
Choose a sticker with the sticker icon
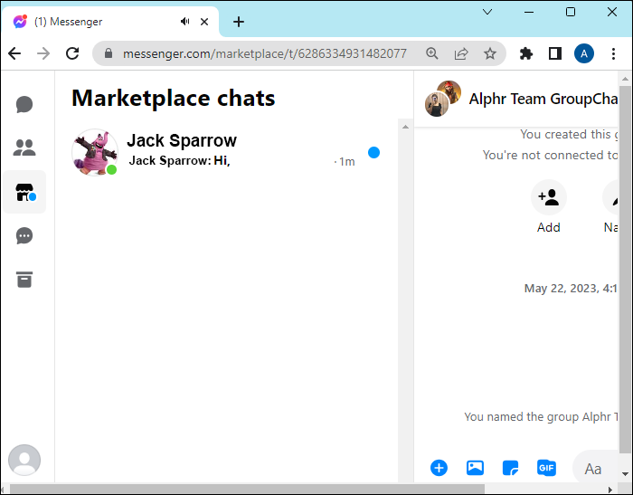coord(510,468)
